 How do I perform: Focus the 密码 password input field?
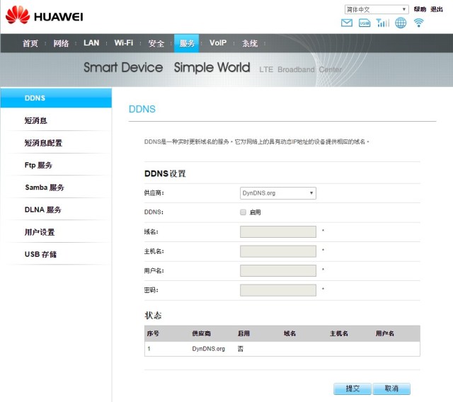tap(278, 290)
